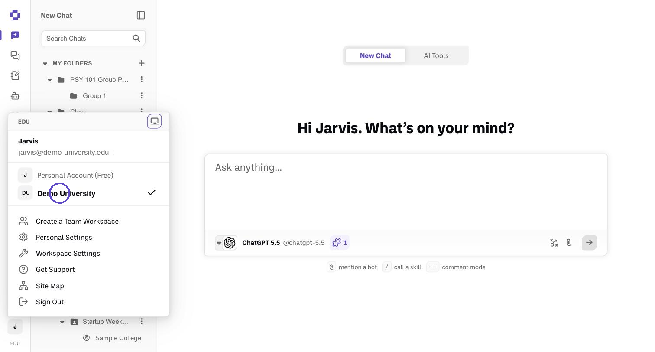
Task: Collapse the MY FOLDERS section
Action: coord(45,64)
